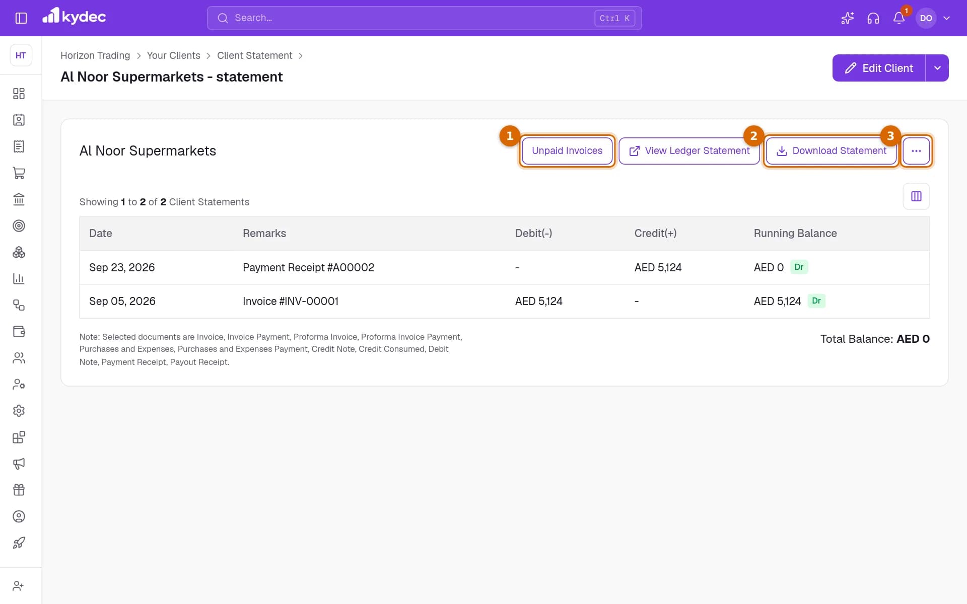967x604 pixels.
Task: Open the dashboard grid icon in sidebar
Action: tap(19, 94)
